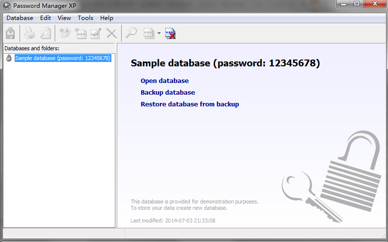Open the Edit menu

(x=45, y=18)
